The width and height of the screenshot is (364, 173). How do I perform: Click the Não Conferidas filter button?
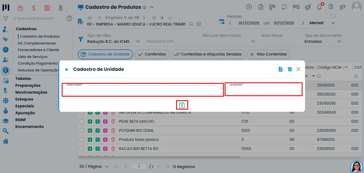pyautogui.click(x=268, y=54)
